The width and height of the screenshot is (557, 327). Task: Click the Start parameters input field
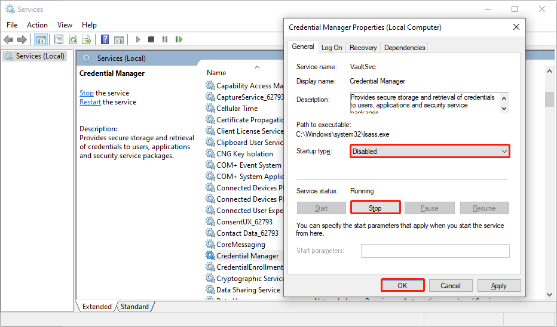click(x=435, y=251)
